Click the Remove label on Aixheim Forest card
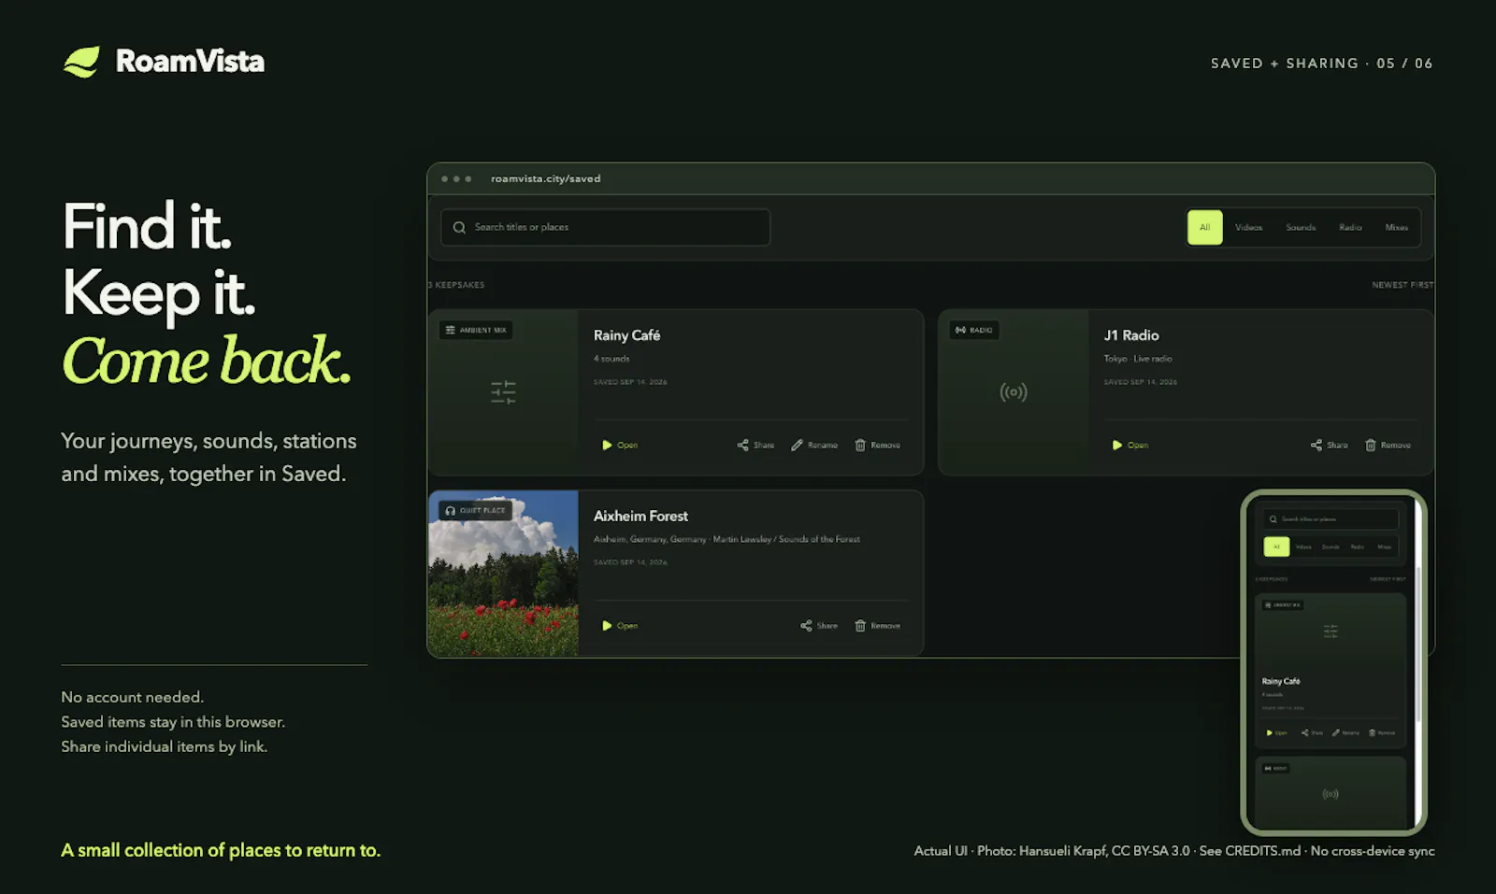Image resolution: width=1496 pixels, height=894 pixels. tap(885, 625)
